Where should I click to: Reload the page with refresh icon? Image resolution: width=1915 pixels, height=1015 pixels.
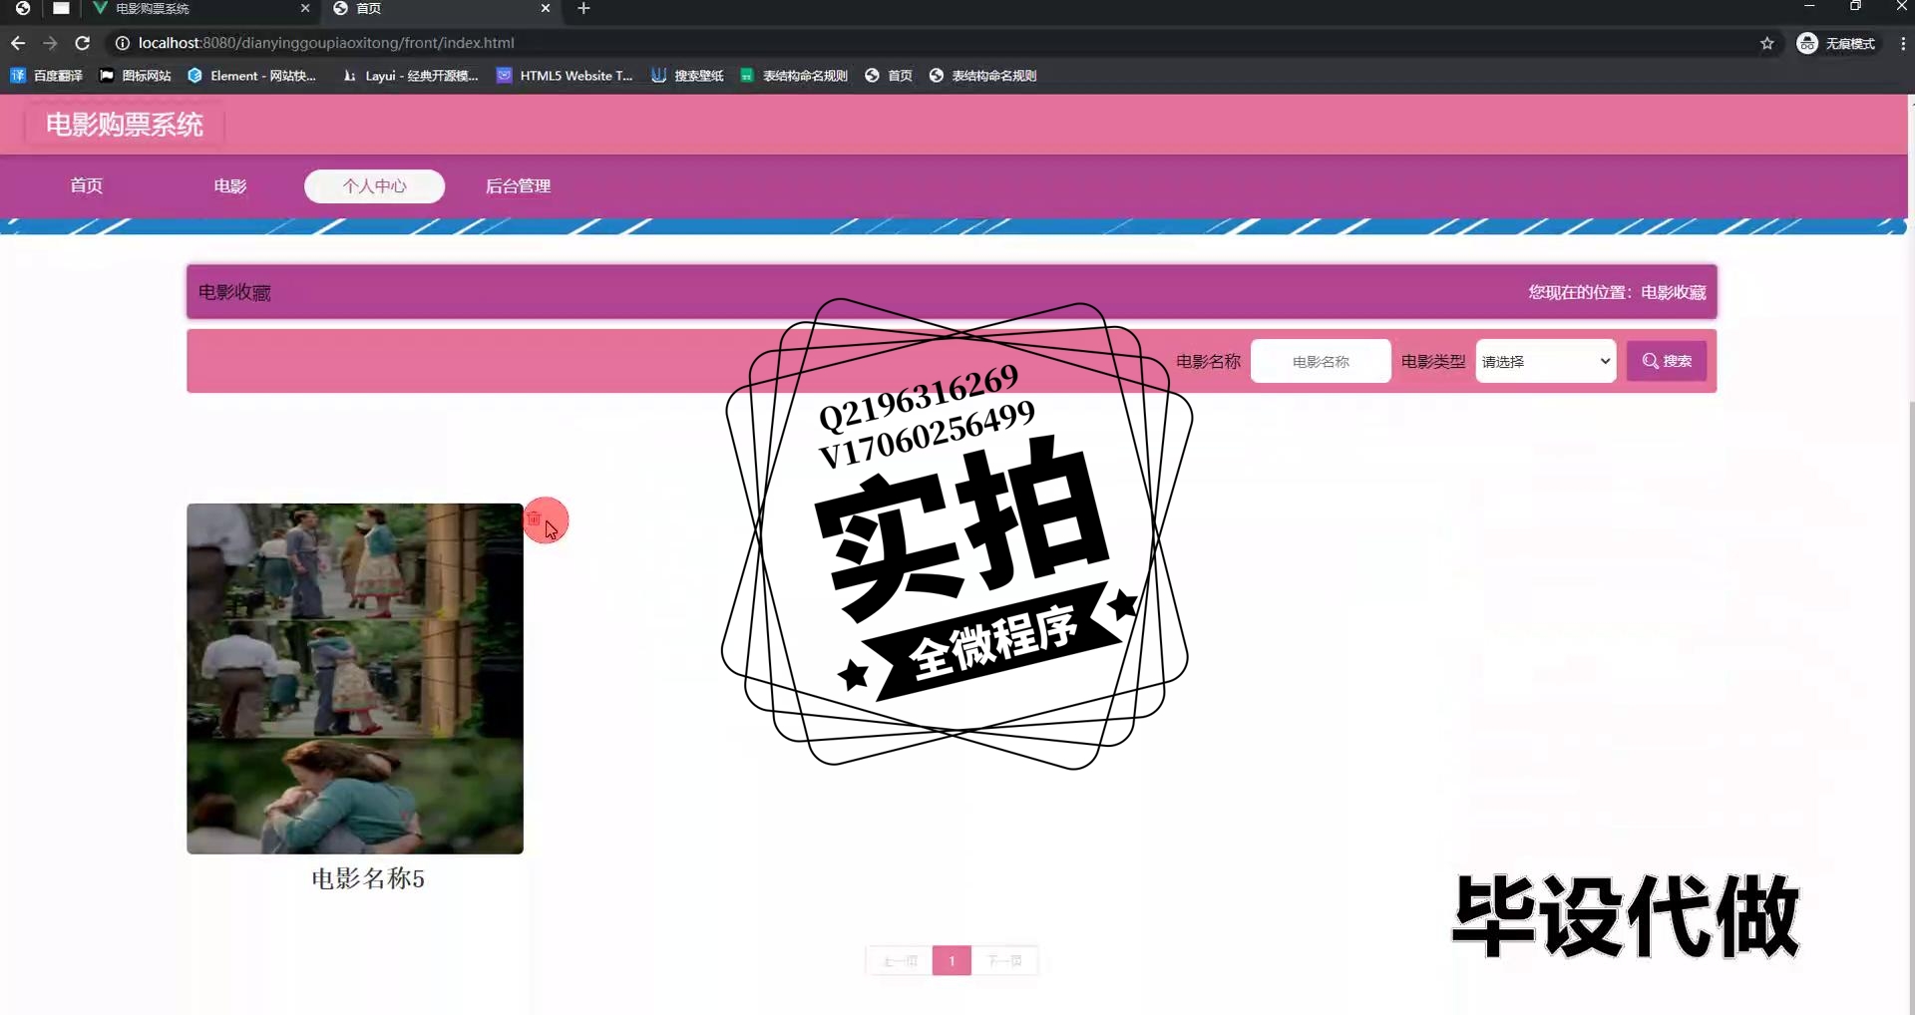tap(83, 43)
